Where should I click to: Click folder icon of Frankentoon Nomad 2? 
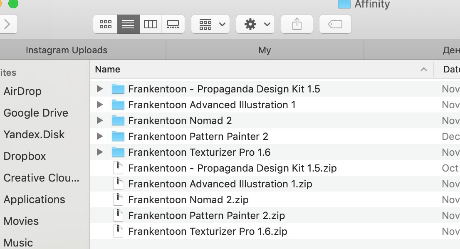[x=118, y=121]
